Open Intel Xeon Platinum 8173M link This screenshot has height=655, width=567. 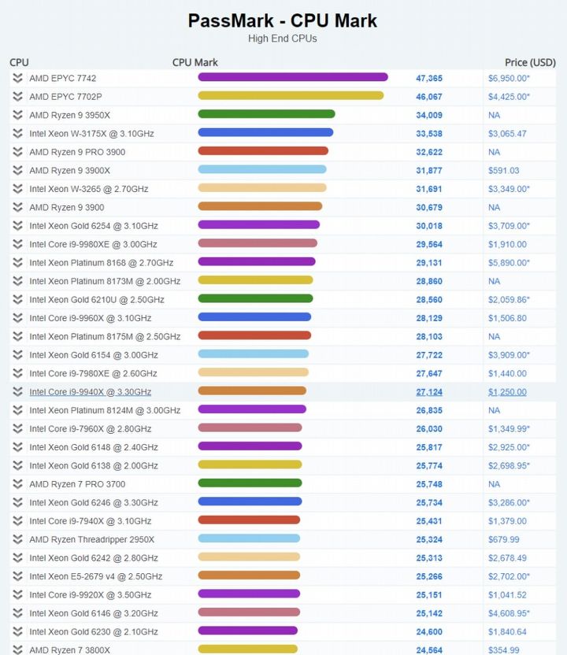[105, 281]
